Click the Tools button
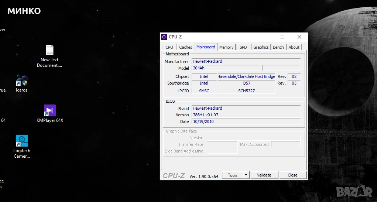Screen dimensions: 377x202 click(233, 175)
